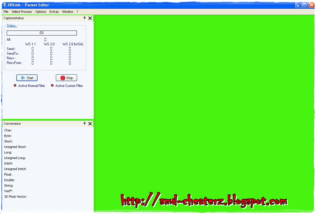Click the Char: conversion row
316x214 pixels.
pyautogui.click(x=8, y=130)
